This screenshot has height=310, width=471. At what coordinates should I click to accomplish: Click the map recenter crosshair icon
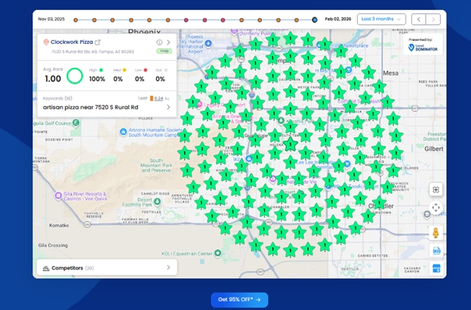coord(436,207)
